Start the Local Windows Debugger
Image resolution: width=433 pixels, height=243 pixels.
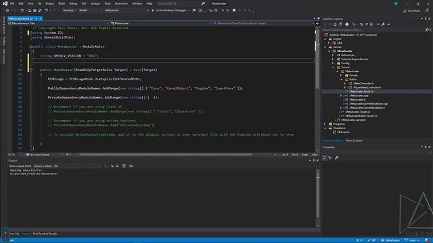click(170, 11)
